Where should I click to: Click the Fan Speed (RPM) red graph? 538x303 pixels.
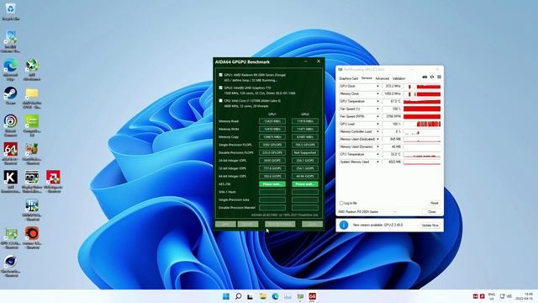tap(422, 116)
